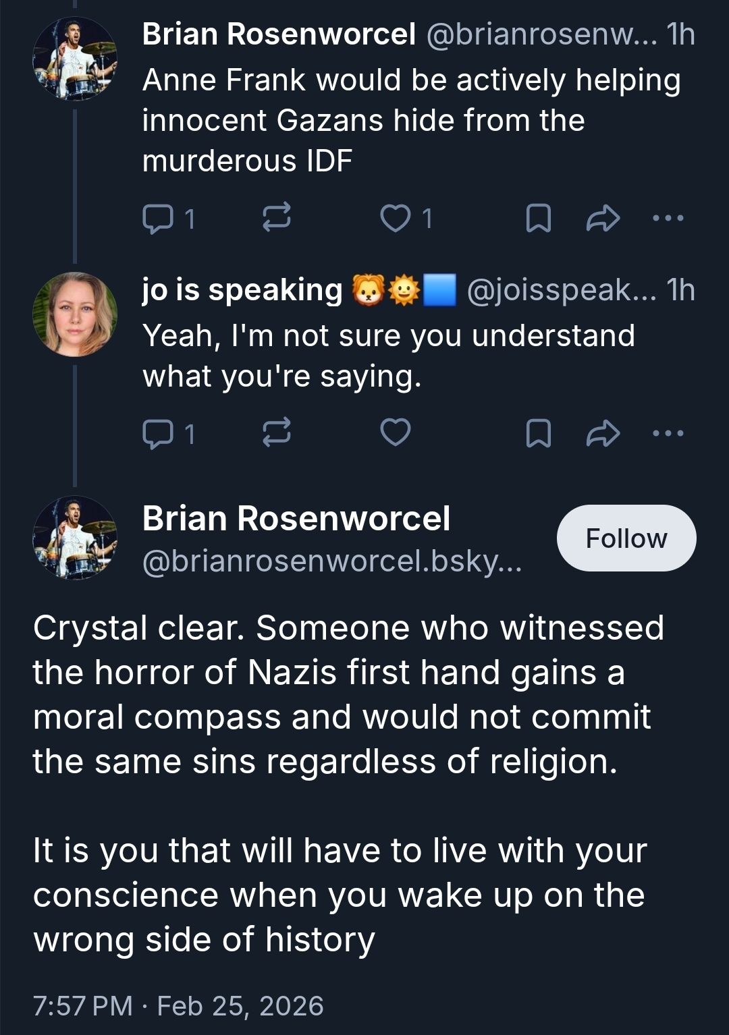Image resolution: width=729 pixels, height=1035 pixels.
Task: Reply to Brian's Anne Frank post
Action: [158, 219]
